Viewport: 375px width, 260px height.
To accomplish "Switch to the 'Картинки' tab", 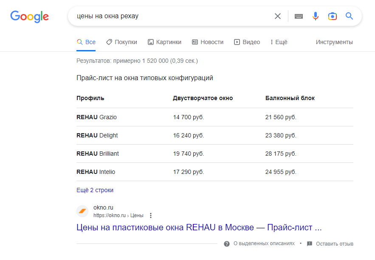I will [164, 42].
